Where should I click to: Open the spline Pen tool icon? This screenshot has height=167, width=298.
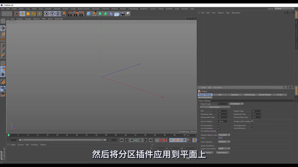(94, 14)
